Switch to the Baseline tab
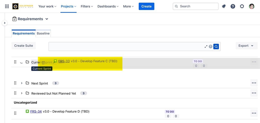 (x=43, y=33)
